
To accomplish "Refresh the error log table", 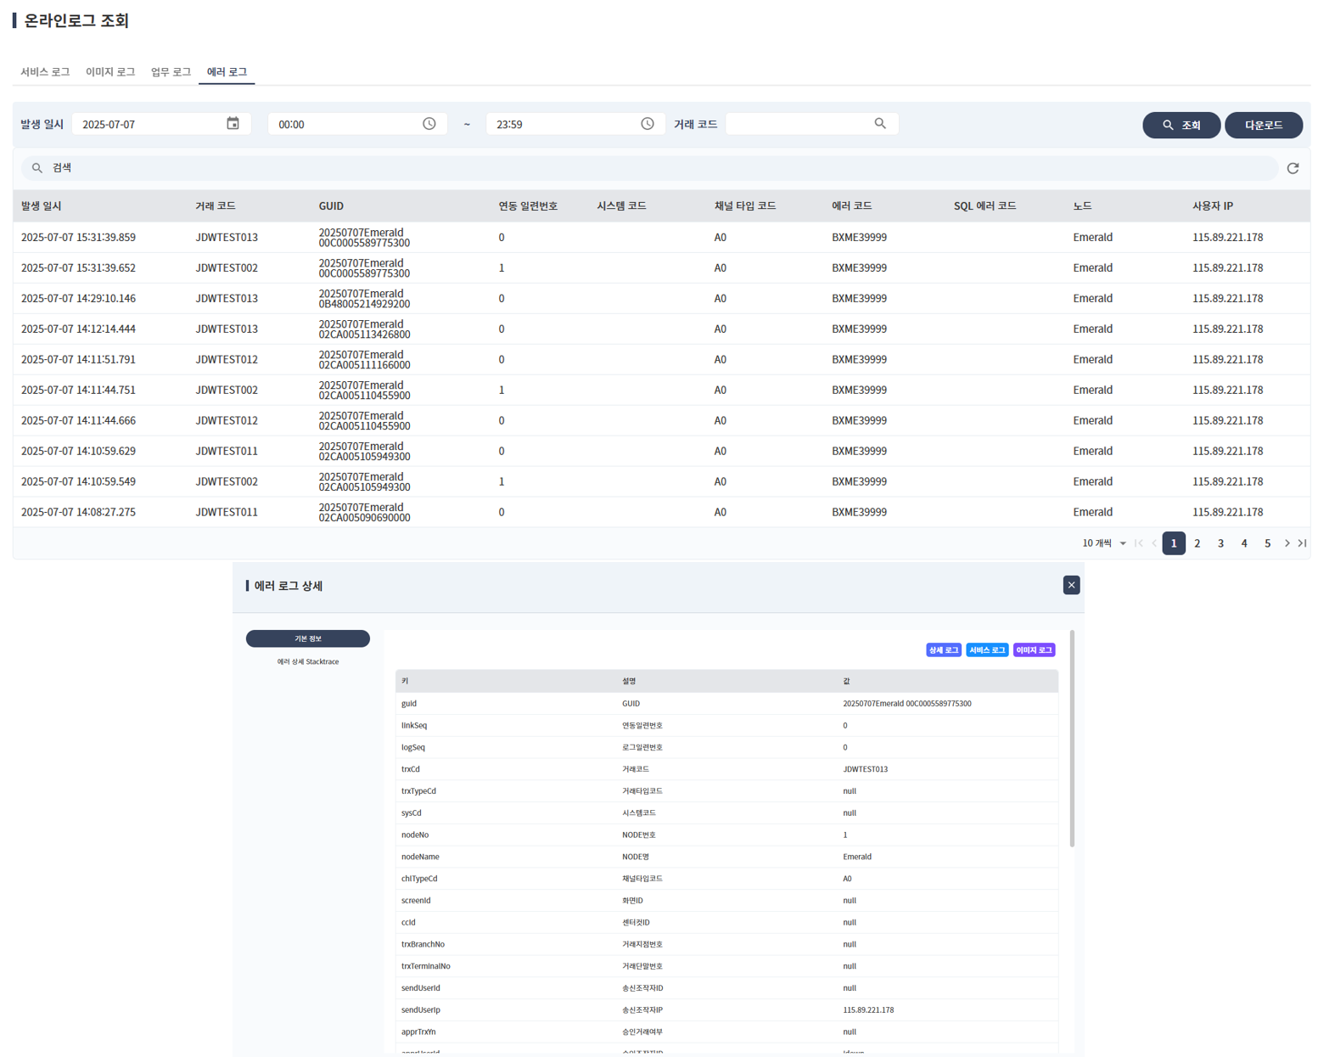I will click(1293, 168).
